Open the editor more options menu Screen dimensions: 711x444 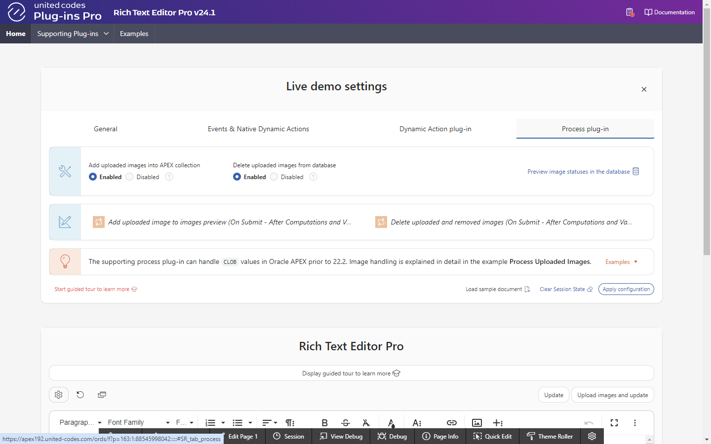[x=635, y=423]
